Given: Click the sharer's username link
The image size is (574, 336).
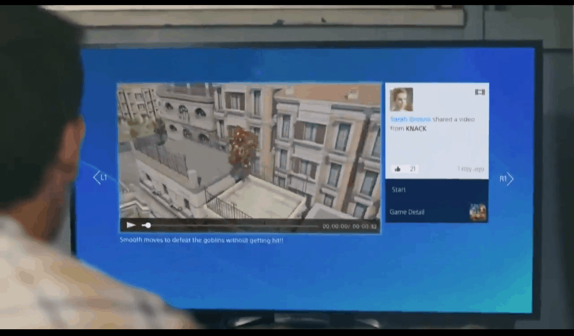Looking at the screenshot, I should 410,119.
